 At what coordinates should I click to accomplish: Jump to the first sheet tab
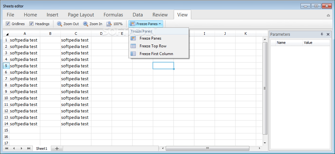[x=7, y=149]
